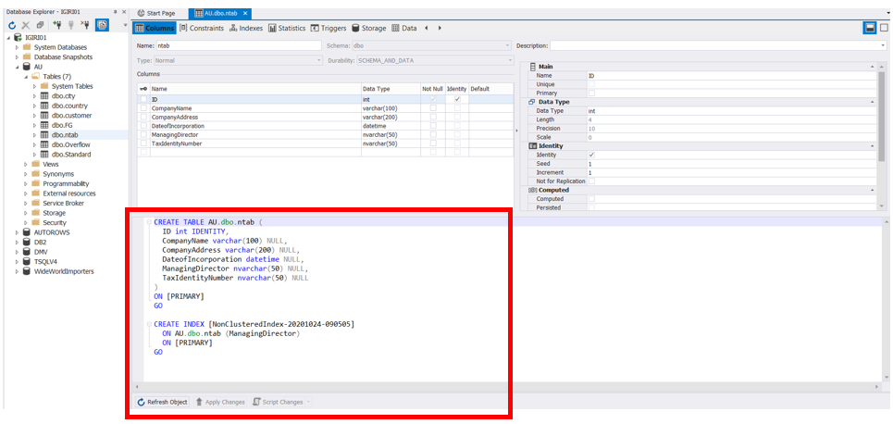This screenshot has height=424, width=893.
Task: Click the split view layout icon
Action: point(870,28)
